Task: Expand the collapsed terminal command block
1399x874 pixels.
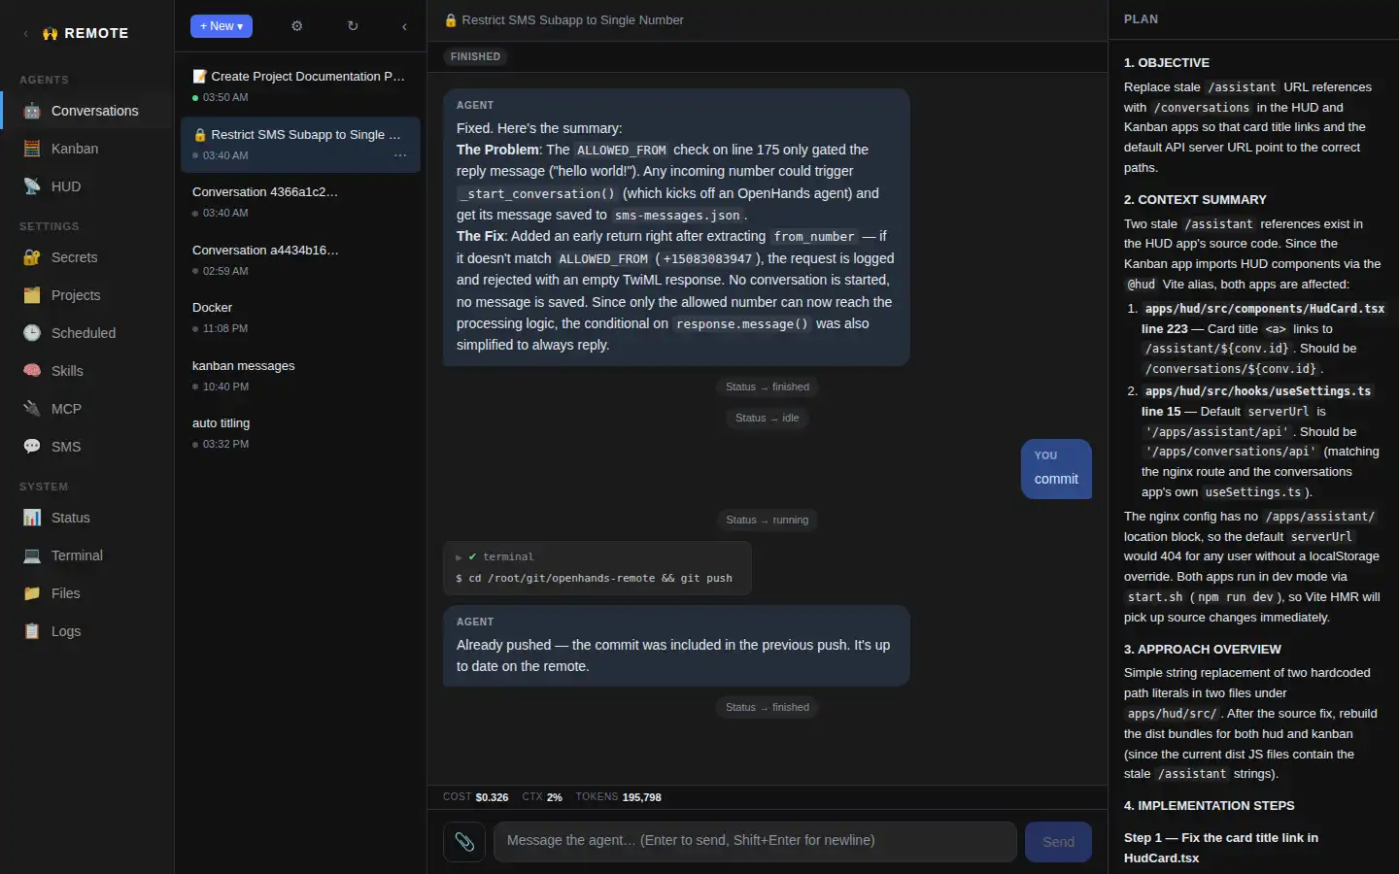Action: pyautogui.click(x=459, y=557)
